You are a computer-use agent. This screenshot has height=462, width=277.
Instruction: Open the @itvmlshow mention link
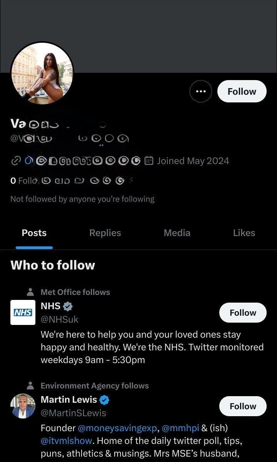pos(67,440)
